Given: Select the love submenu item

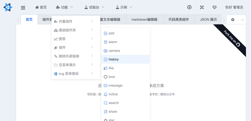Looking at the screenshot, I should pyautogui.click(x=125, y=77).
